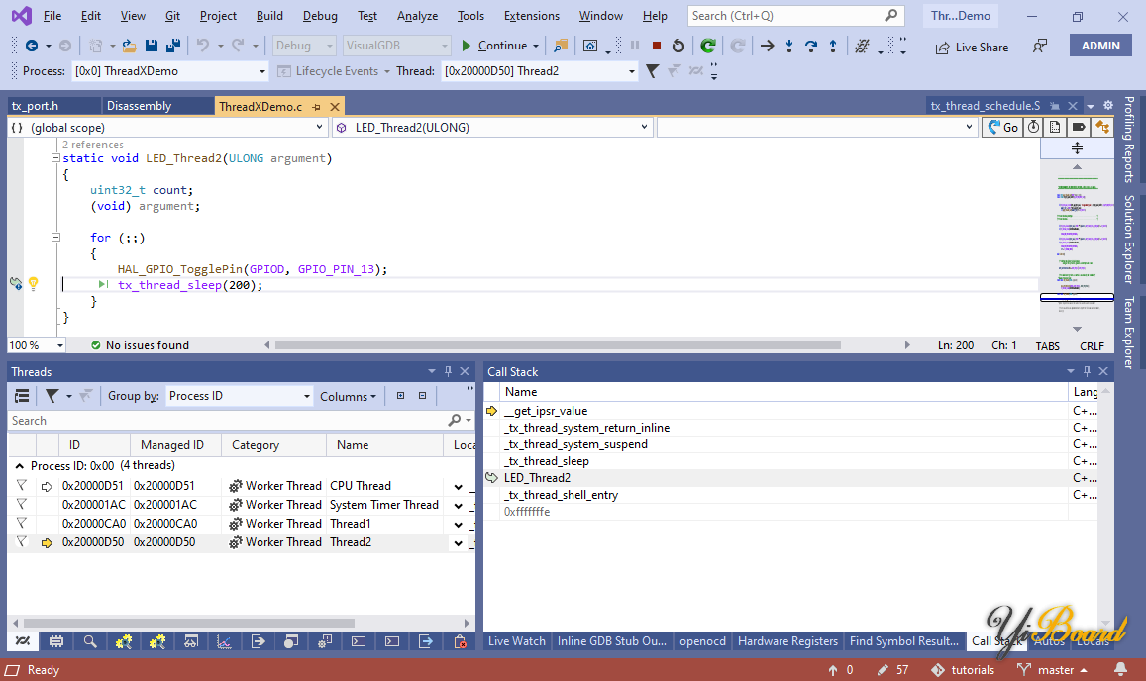The image size is (1146, 681).
Task: Click the Continue debugging button
Action: (x=494, y=46)
